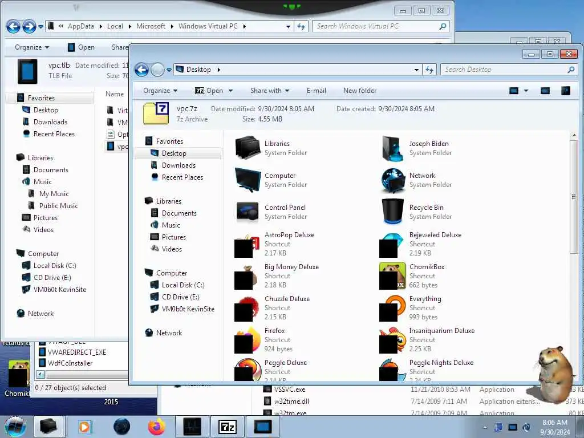The height and width of the screenshot is (438, 584).
Task: Select Downloads in Desktop window navigation pane
Action: point(177,165)
